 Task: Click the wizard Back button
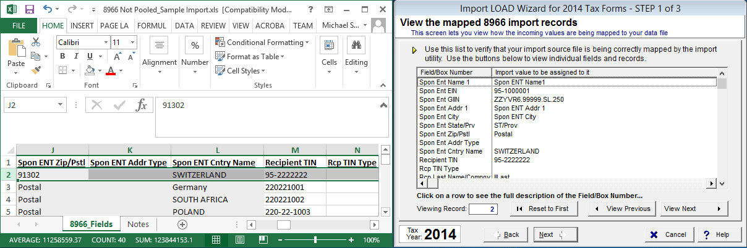505,234
